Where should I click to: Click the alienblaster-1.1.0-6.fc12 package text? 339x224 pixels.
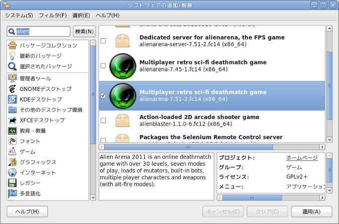186,124
